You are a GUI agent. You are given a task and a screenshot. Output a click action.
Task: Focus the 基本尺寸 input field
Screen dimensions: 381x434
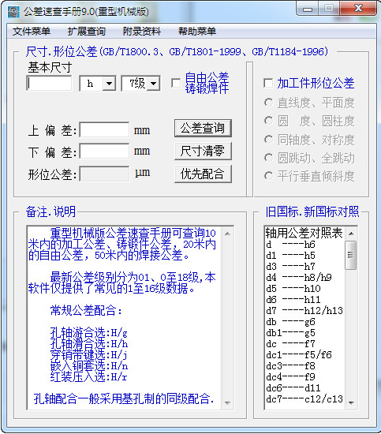pos(49,83)
